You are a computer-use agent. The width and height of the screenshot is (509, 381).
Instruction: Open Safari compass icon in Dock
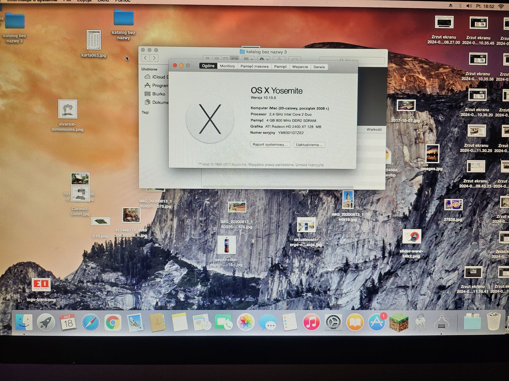[x=90, y=323]
